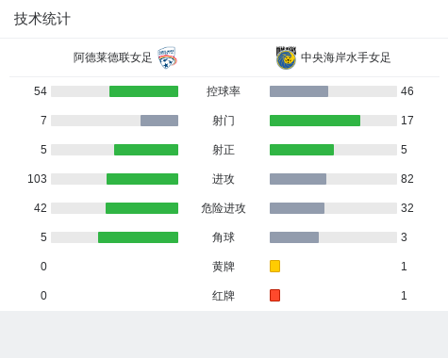The height and width of the screenshot is (358, 448).
Task: Click the away team dangerous attacks bar
Action: click(x=297, y=208)
